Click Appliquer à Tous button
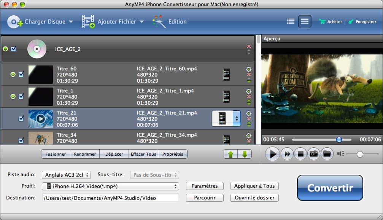This screenshot has width=383, height=220. 254,186
